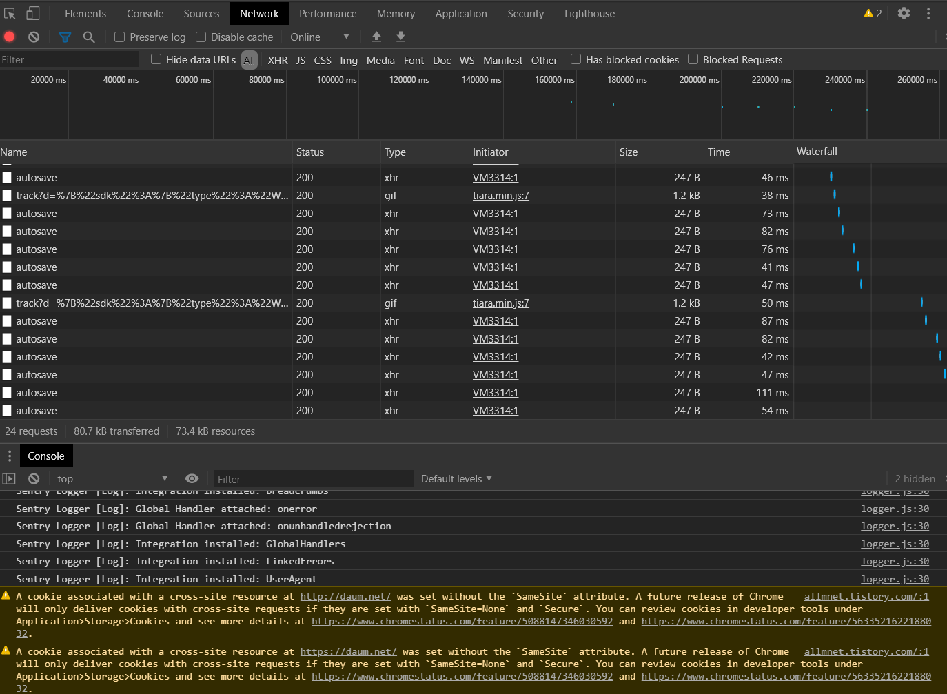Viewport: 947px width, 694px height.
Task: Click the inspect element picker icon
Action: [x=10, y=13]
